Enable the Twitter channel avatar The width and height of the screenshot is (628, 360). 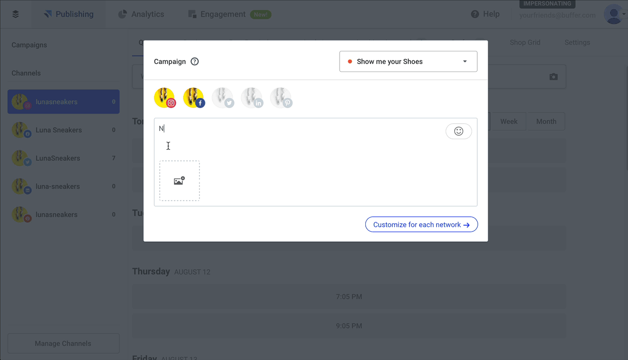223,98
